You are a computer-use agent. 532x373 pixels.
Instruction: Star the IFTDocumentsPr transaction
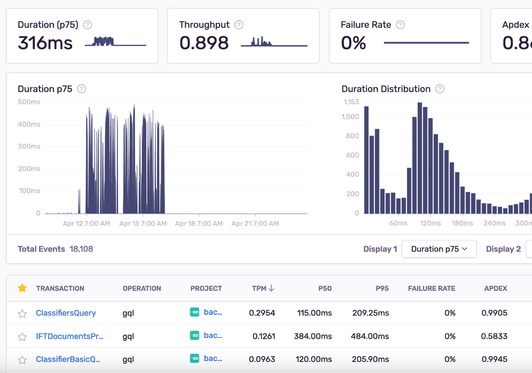pyautogui.click(x=22, y=337)
